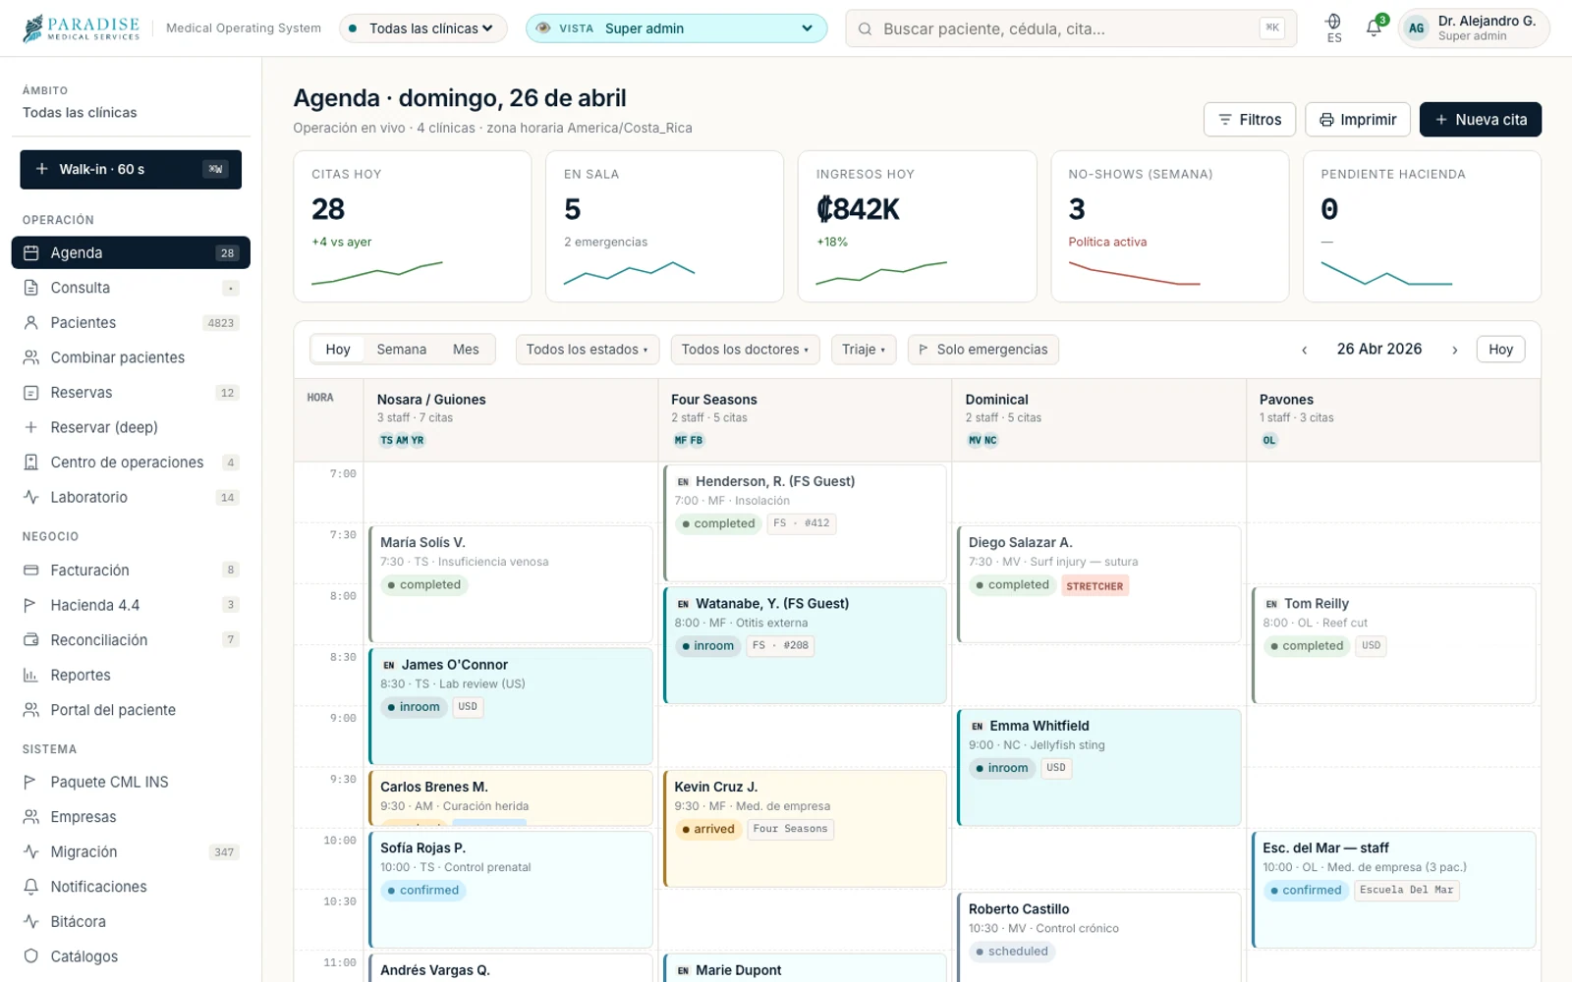Image resolution: width=1572 pixels, height=982 pixels.
Task: Open Centro de operaciones building icon
Action: [x=30, y=463]
